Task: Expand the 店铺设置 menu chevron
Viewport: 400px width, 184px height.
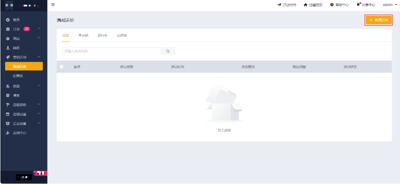Action: pos(39,114)
